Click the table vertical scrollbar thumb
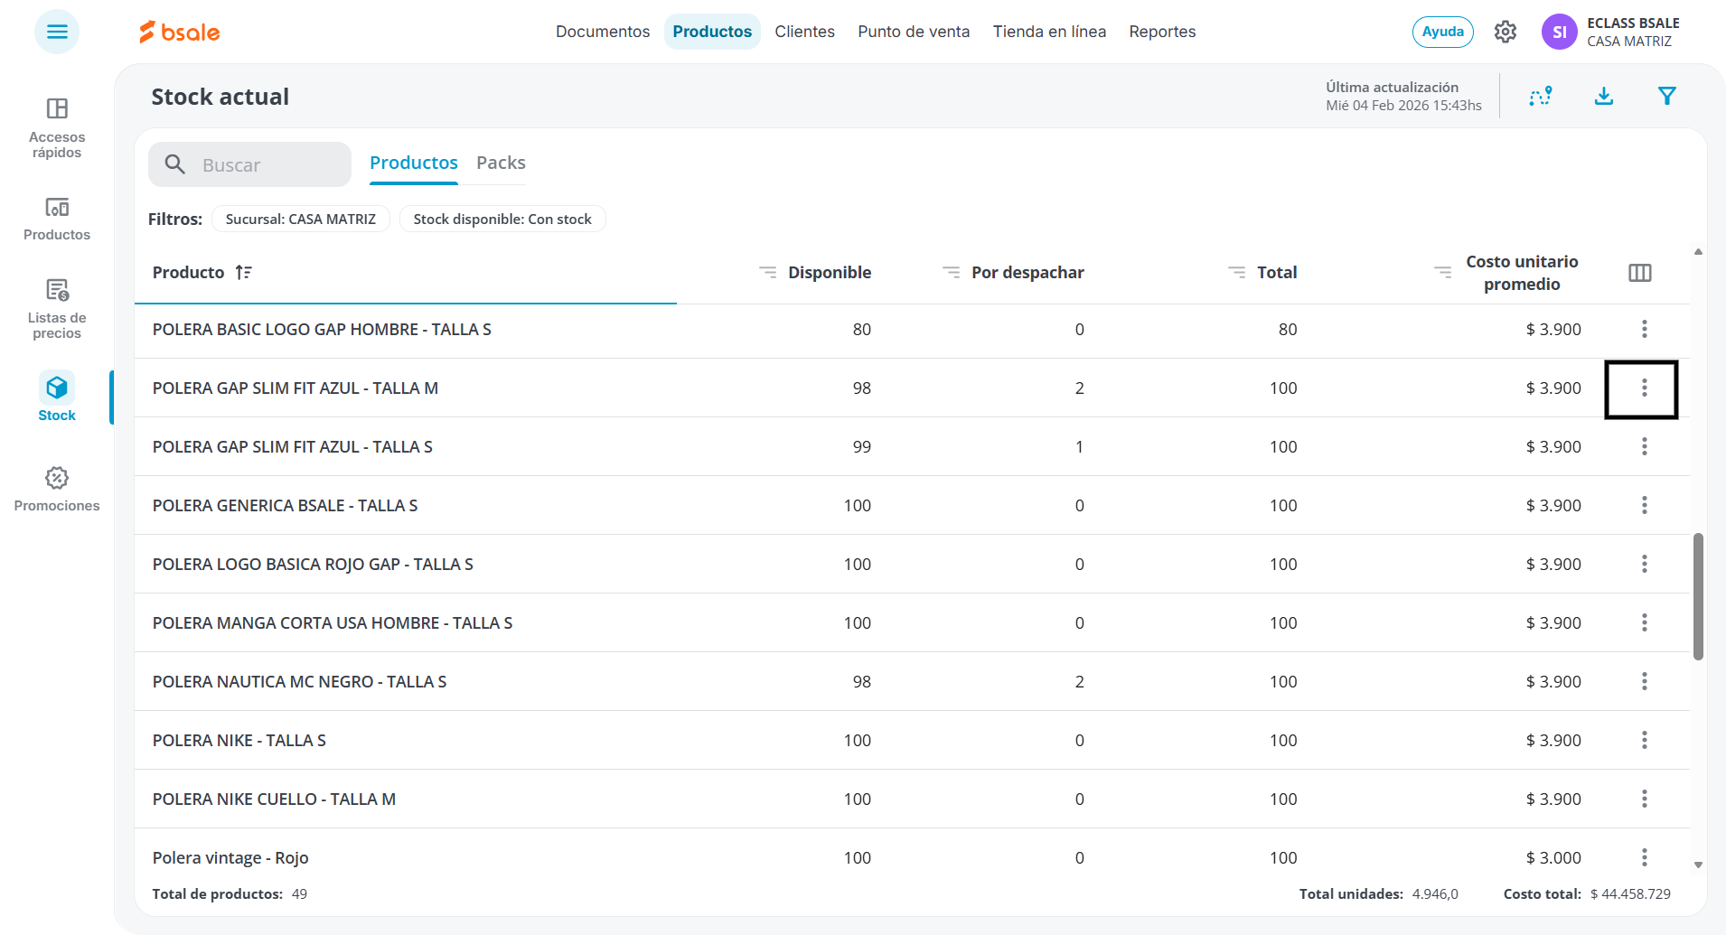Image resolution: width=1726 pixels, height=935 pixels. click(1698, 596)
